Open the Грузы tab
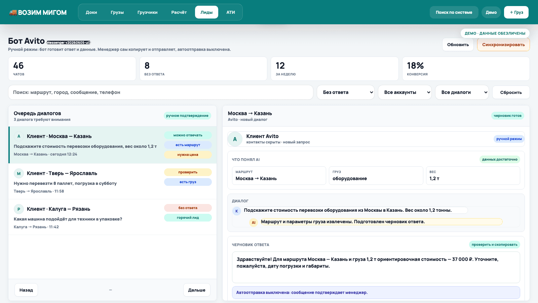Screen dimensions: 538x303 [x=117, y=12]
